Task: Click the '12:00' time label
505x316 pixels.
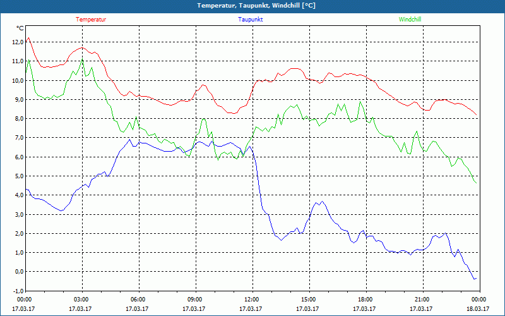Action: pyautogui.click(x=251, y=300)
